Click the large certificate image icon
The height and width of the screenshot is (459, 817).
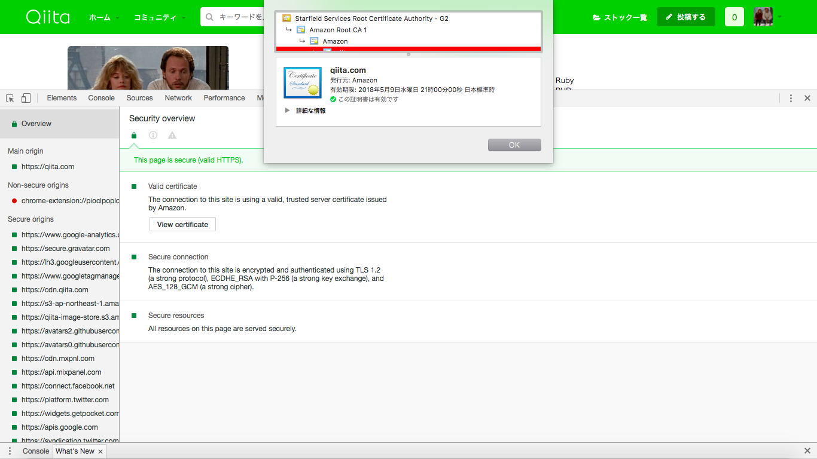(x=303, y=82)
